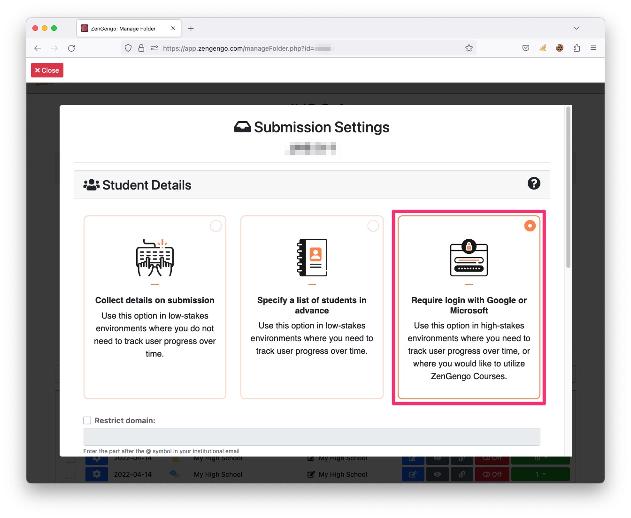Click the Submission Settings dialog scrollbar

(569, 188)
